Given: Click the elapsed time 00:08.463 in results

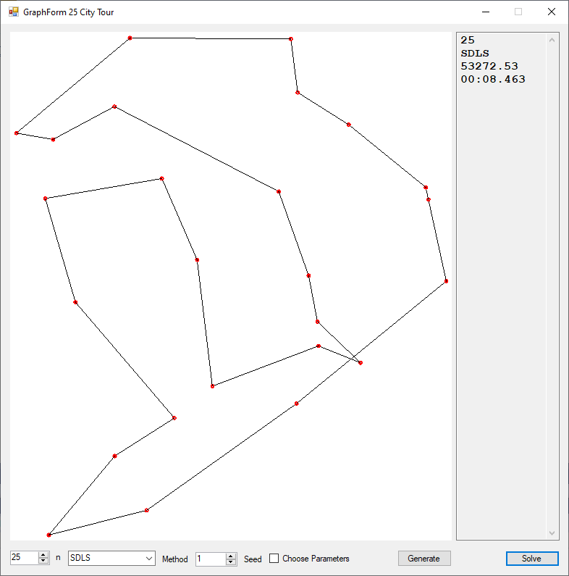Looking at the screenshot, I should [x=493, y=79].
